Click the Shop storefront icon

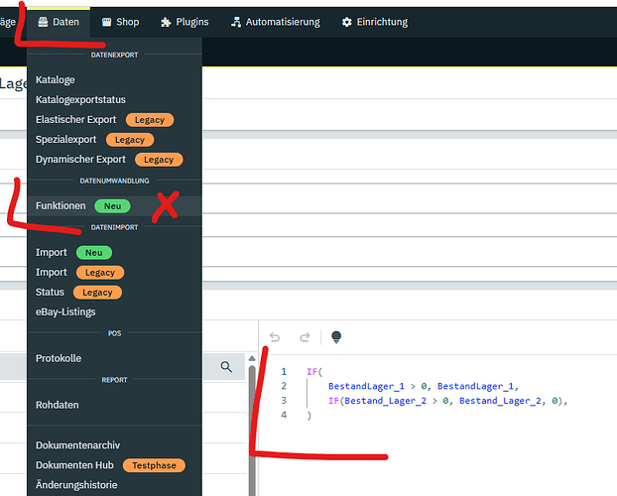pyautogui.click(x=106, y=22)
